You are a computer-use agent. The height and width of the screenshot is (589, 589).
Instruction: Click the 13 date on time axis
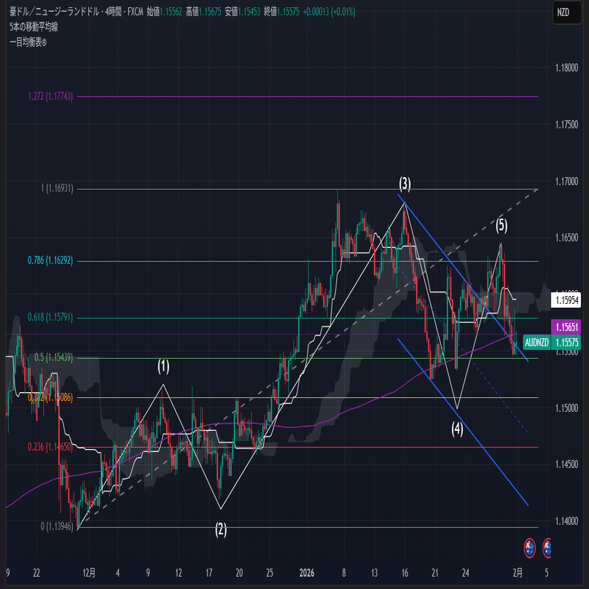coord(375,573)
